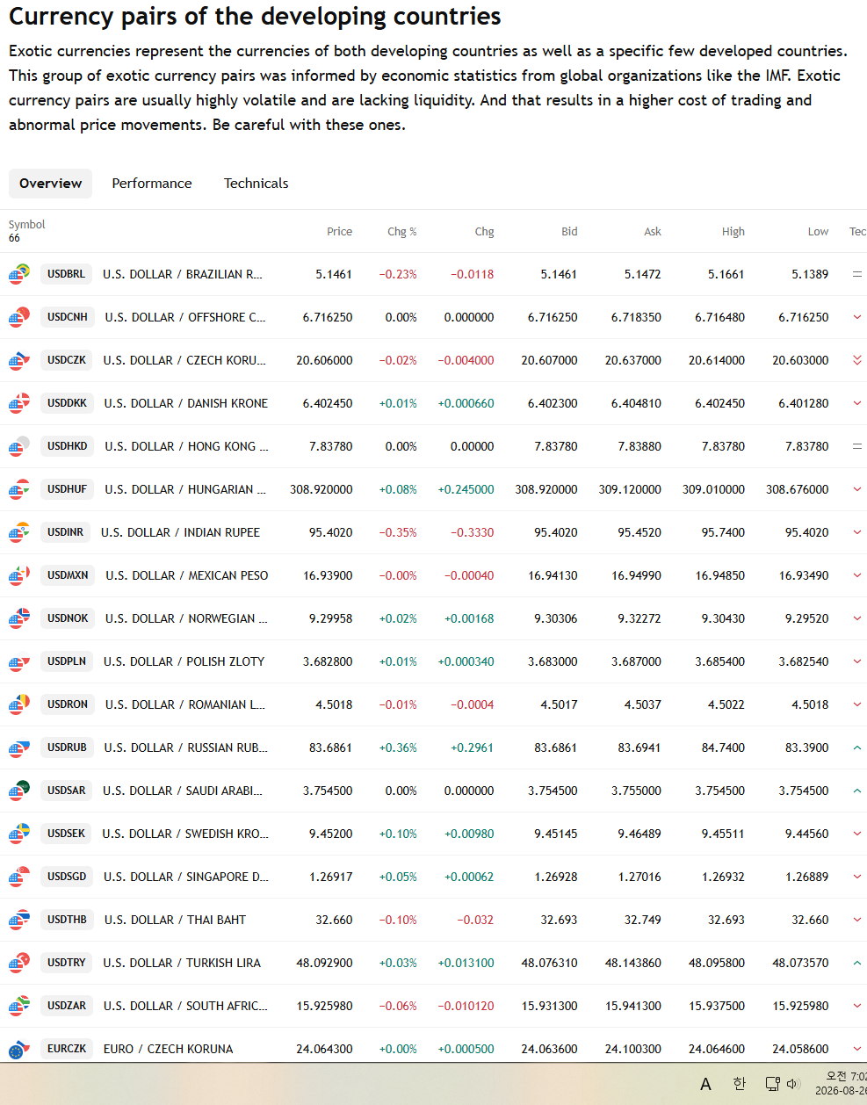
Task: Open EURO / CZECH KORUNA description
Action: [x=168, y=1049]
